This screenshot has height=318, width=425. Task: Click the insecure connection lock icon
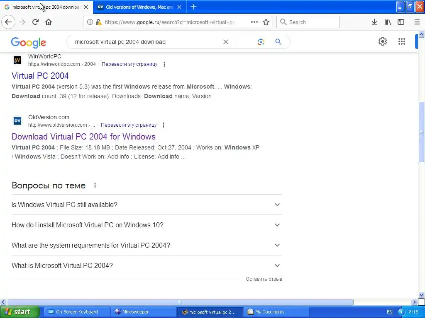pos(99,22)
